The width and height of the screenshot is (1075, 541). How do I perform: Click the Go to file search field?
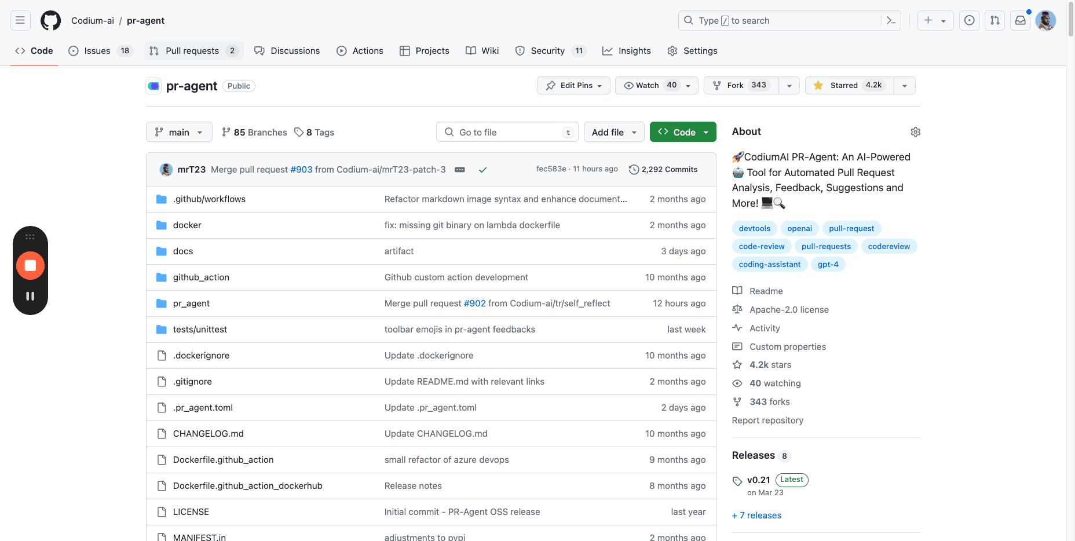coord(507,132)
